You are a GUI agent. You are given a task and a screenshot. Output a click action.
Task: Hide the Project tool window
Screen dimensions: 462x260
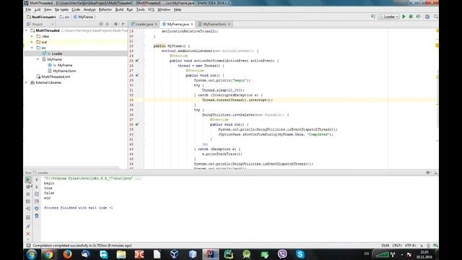coord(123,24)
